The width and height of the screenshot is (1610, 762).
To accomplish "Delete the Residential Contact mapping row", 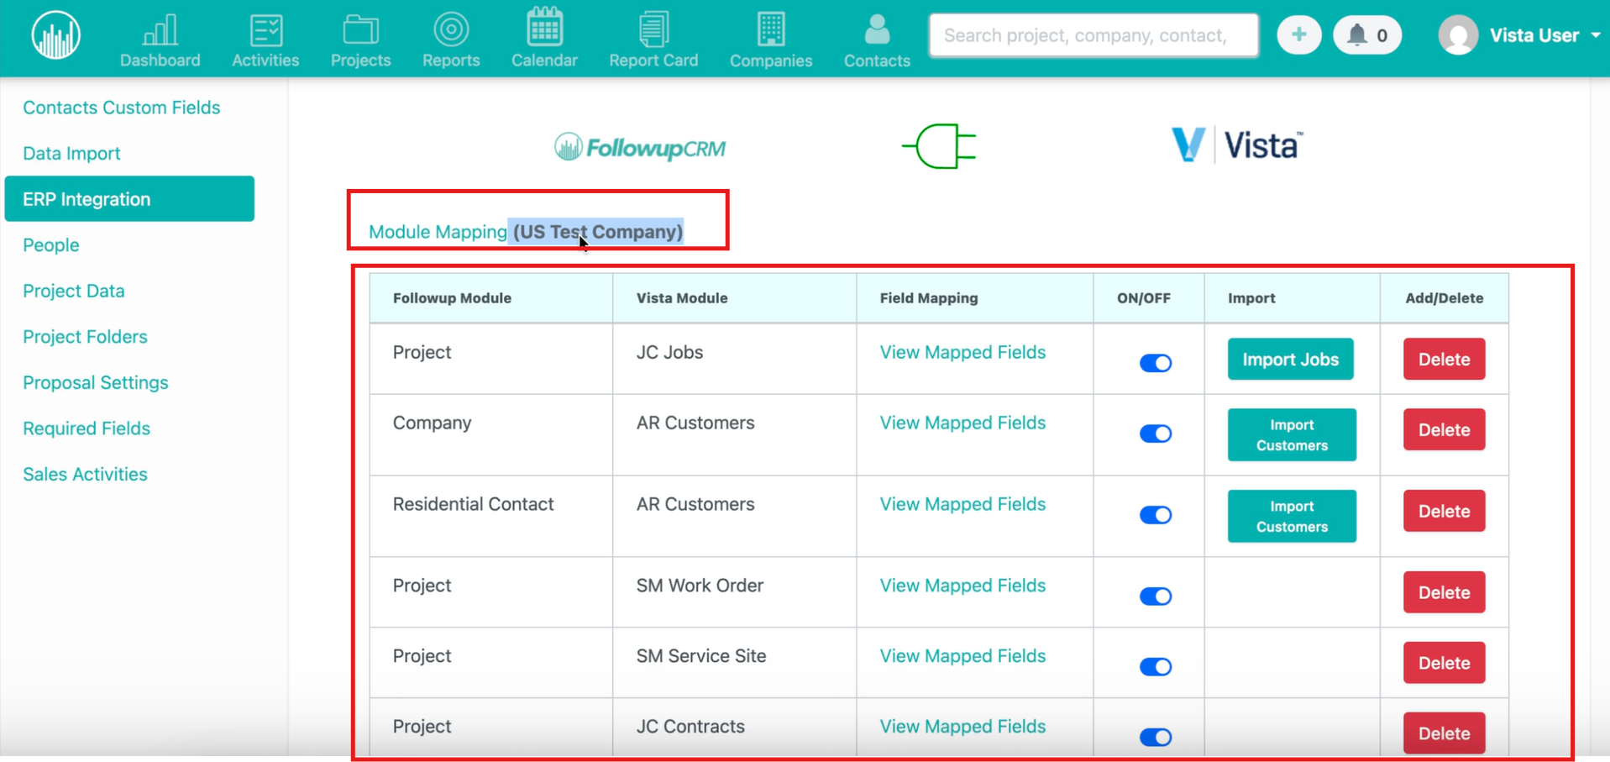I will click(x=1444, y=512).
